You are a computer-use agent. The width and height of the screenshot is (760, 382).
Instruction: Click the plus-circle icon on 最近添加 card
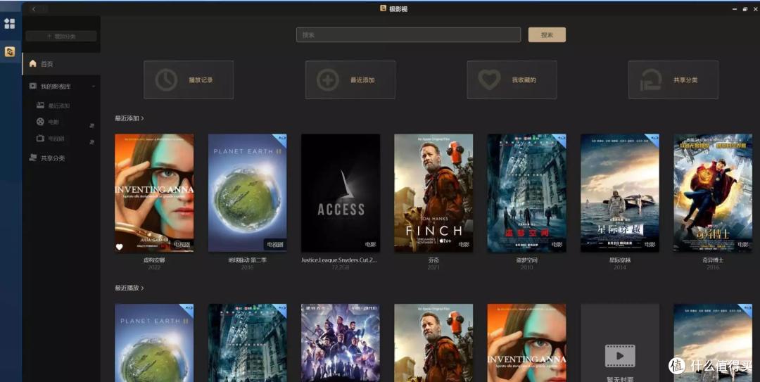(x=328, y=80)
